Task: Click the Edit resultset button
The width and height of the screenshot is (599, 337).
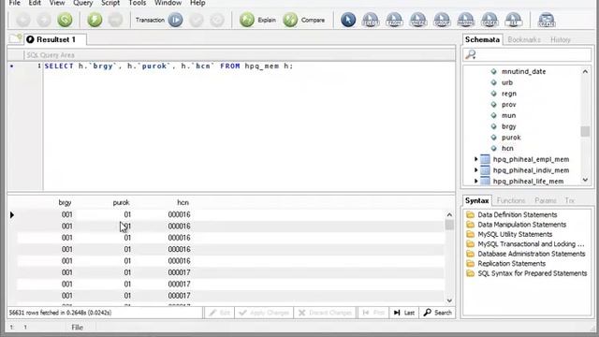Action: pos(219,313)
